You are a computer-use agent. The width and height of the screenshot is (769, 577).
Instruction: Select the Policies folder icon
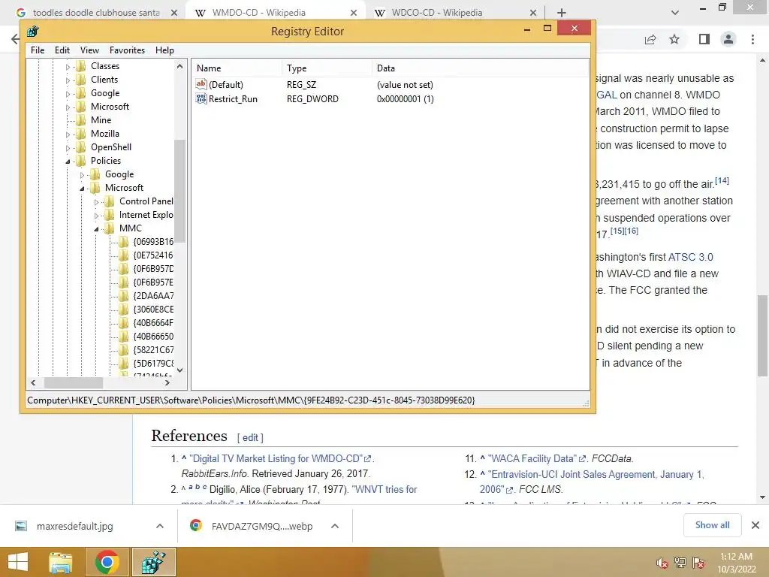tap(81, 161)
